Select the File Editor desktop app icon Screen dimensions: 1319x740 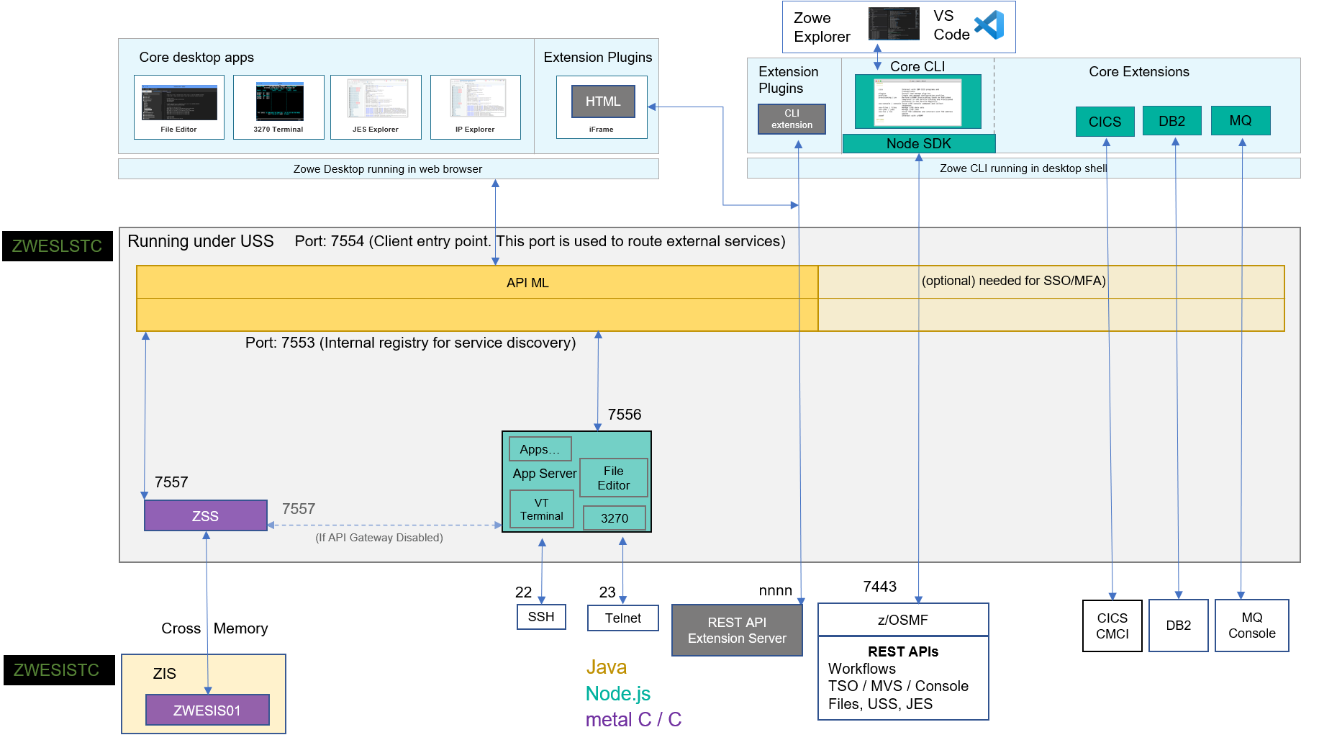pyautogui.click(x=178, y=107)
